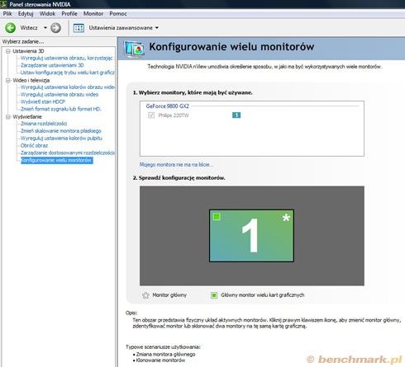Screen dimensions: 405x367
Task: Open Zmiana rozdzielczości task link
Action: 44,124
